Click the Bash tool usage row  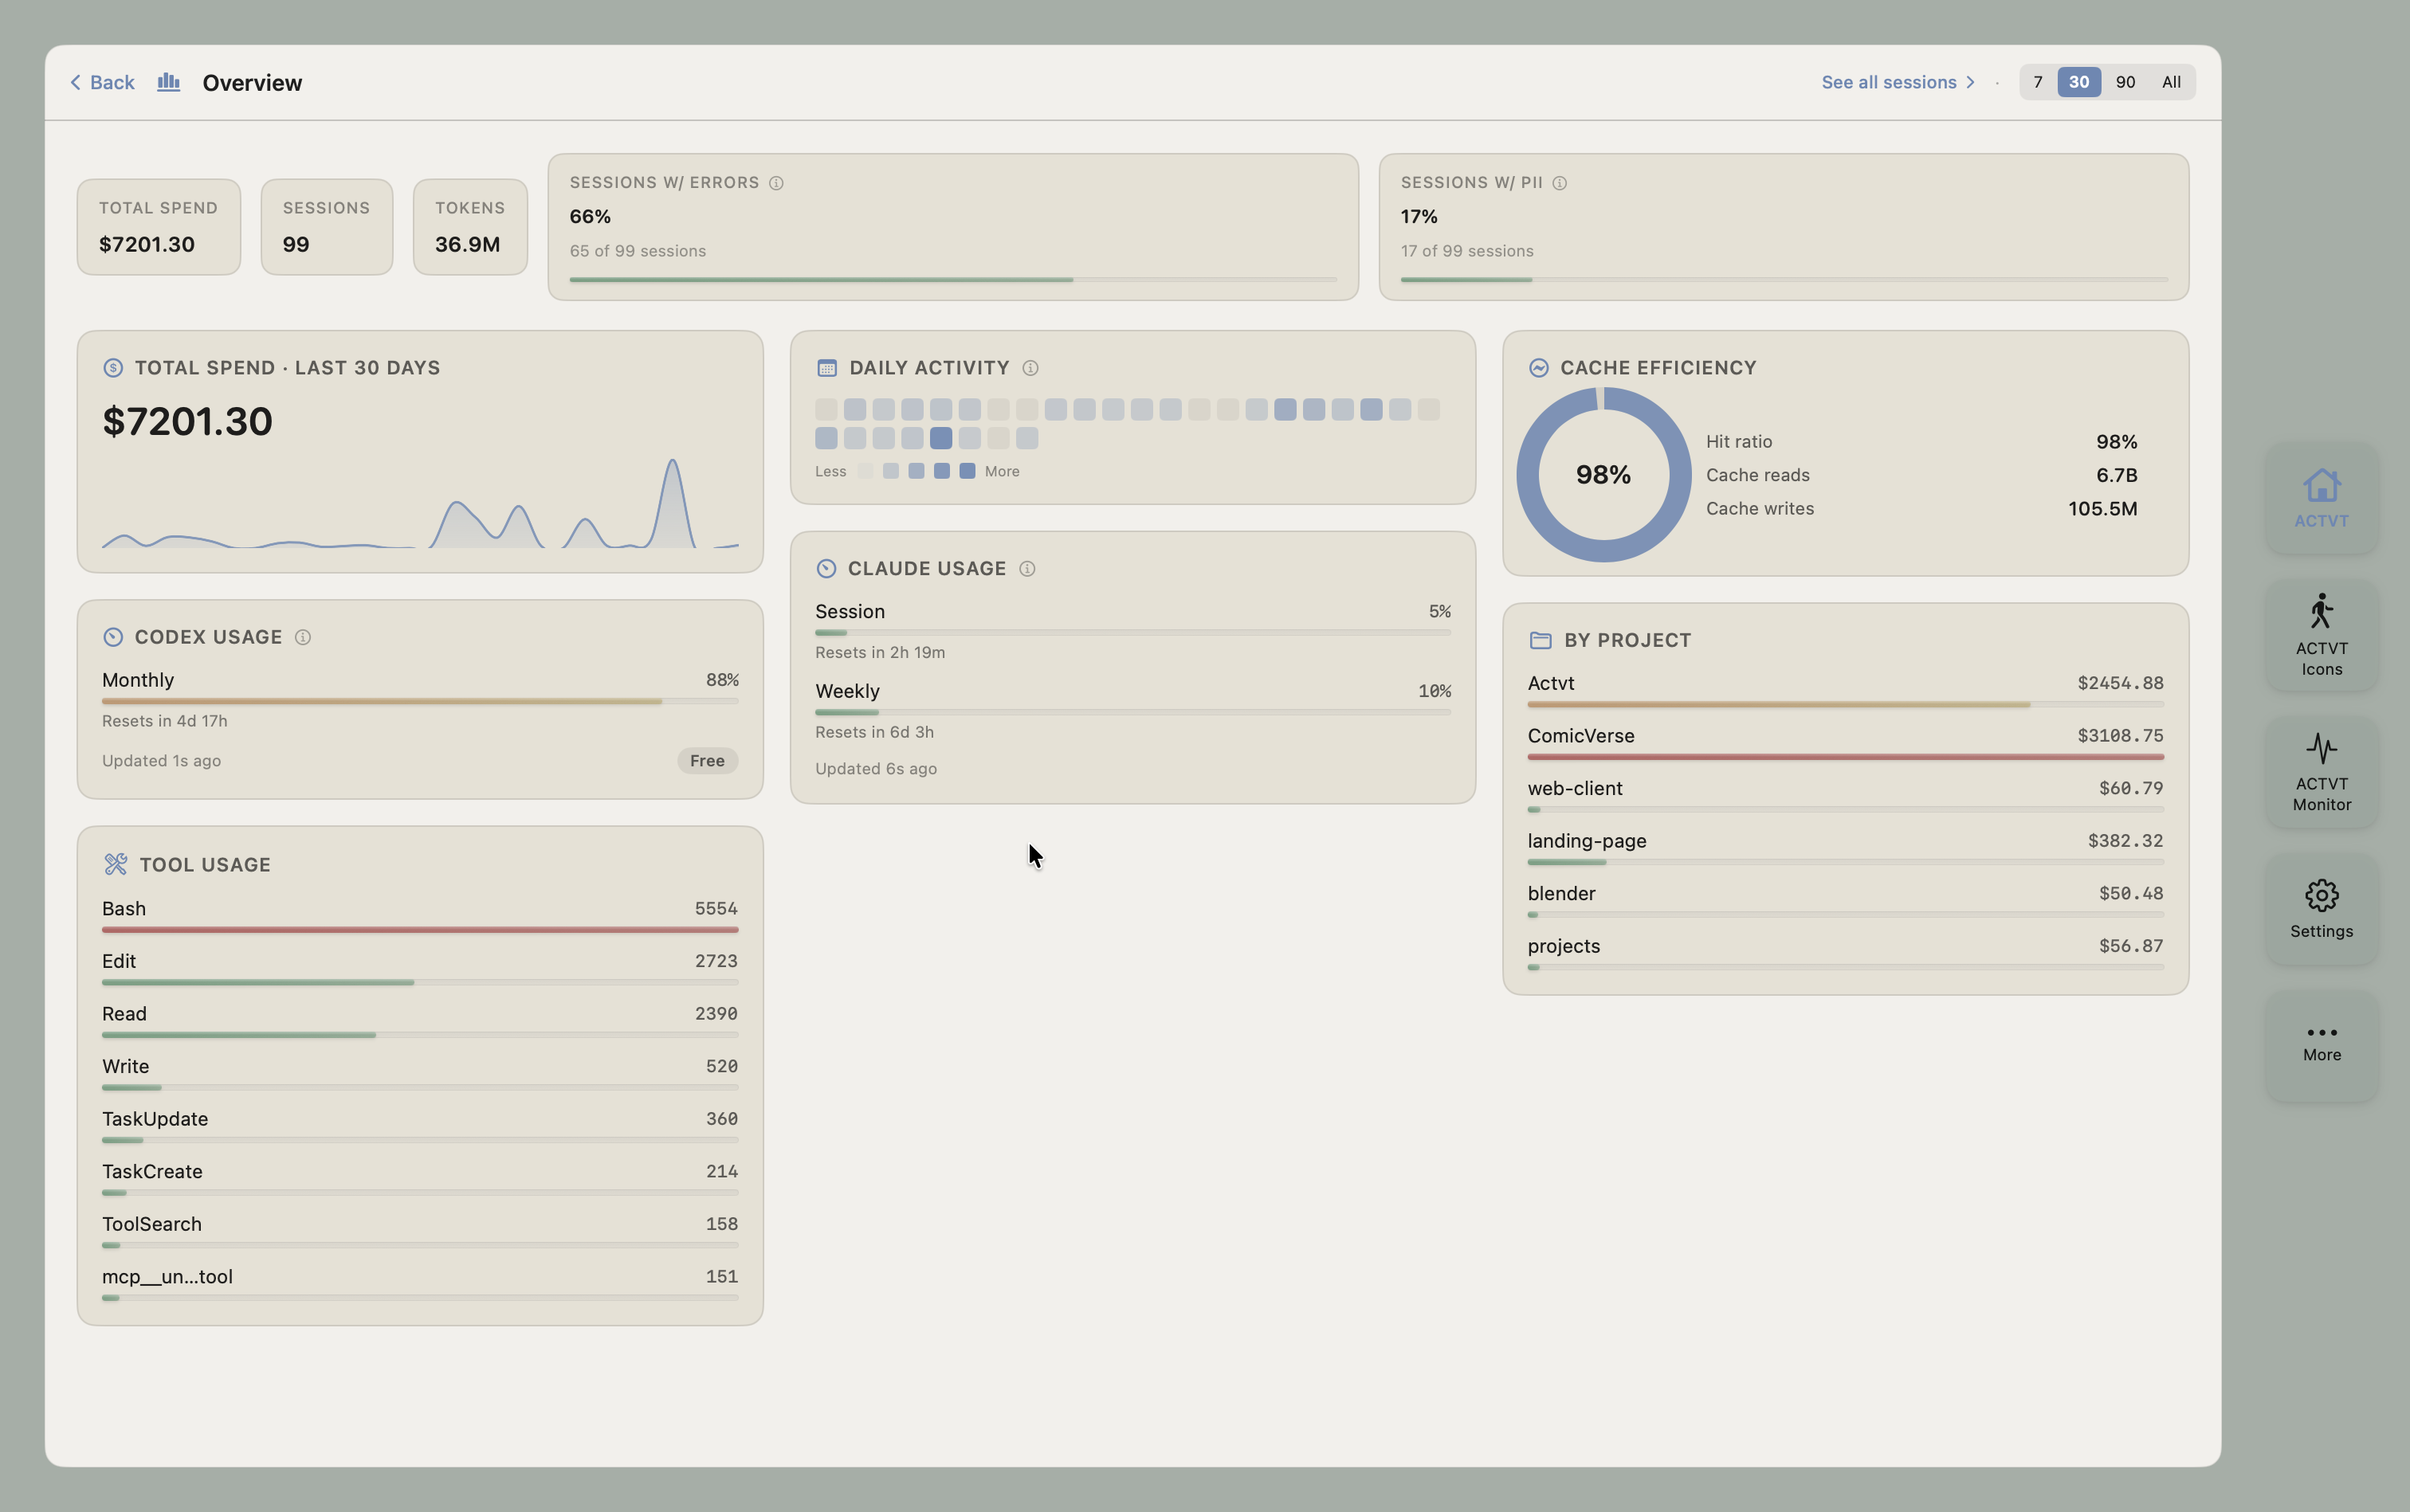420,916
